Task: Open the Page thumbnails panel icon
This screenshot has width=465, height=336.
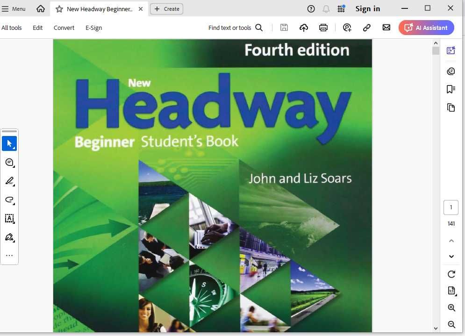Action: pyautogui.click(x=451, y=107)
